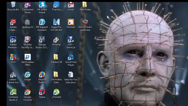The image size is (188, 106).
Task: Open HP Support Assistant icon
Action: 42,22
